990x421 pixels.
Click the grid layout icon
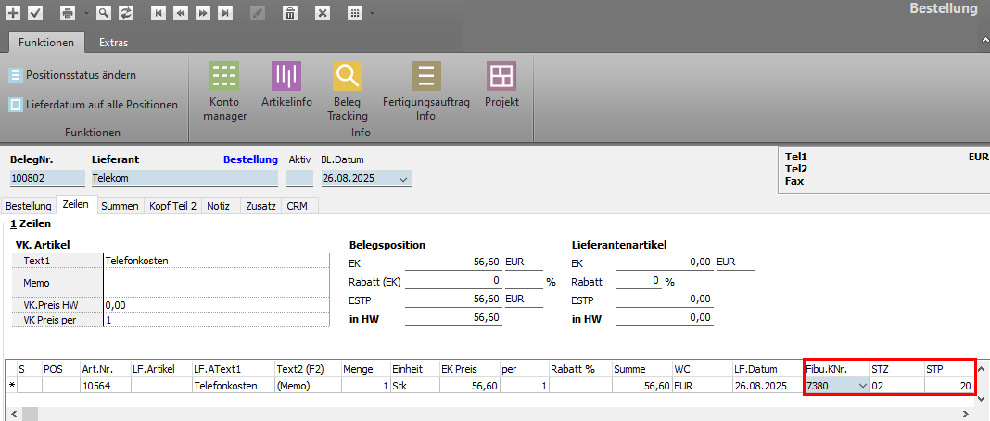point(355,13)
